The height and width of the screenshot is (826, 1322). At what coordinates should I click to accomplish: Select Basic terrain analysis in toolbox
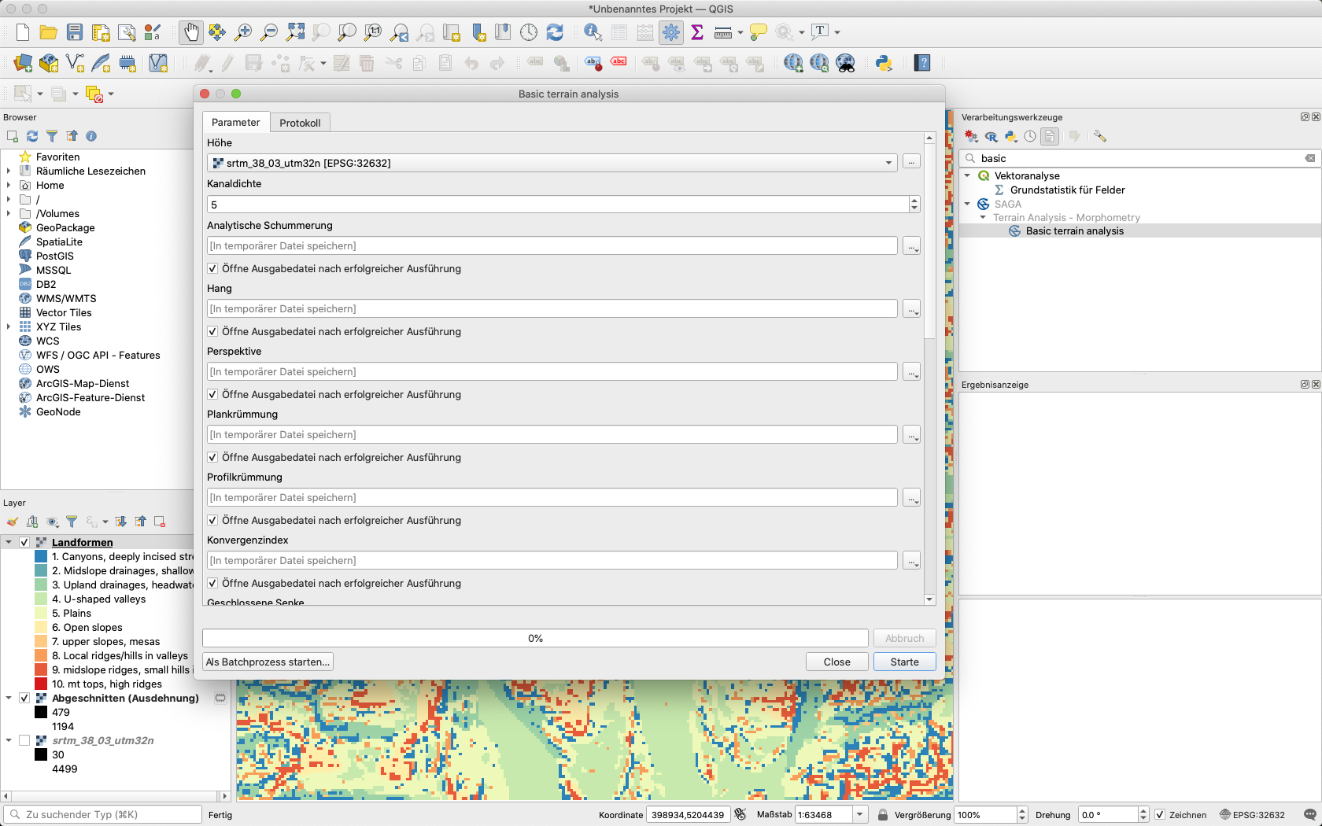click(1074, 231)
